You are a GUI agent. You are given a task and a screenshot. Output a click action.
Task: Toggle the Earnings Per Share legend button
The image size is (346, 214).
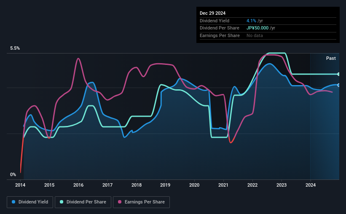(x=142, y=202)
